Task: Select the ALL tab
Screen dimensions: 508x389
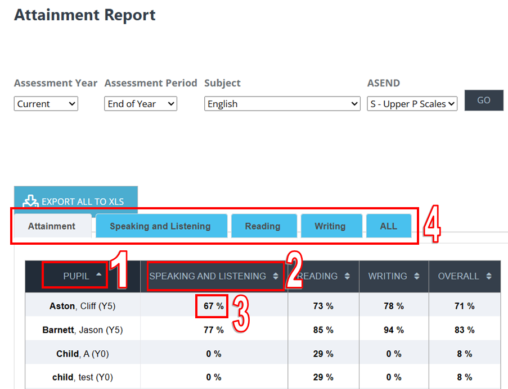Action: 389,226
